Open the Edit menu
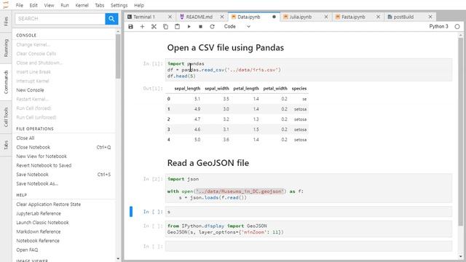 click(x=33, y=5)
